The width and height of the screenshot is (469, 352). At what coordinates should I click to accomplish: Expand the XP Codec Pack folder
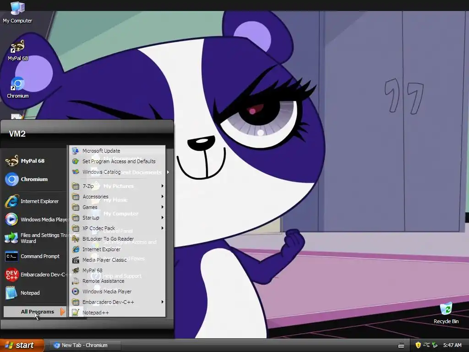(117, 228)
